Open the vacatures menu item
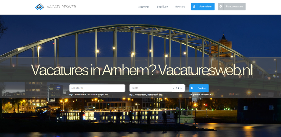The width and height of the screenshot is (281, 137). [x=144, y=7]
